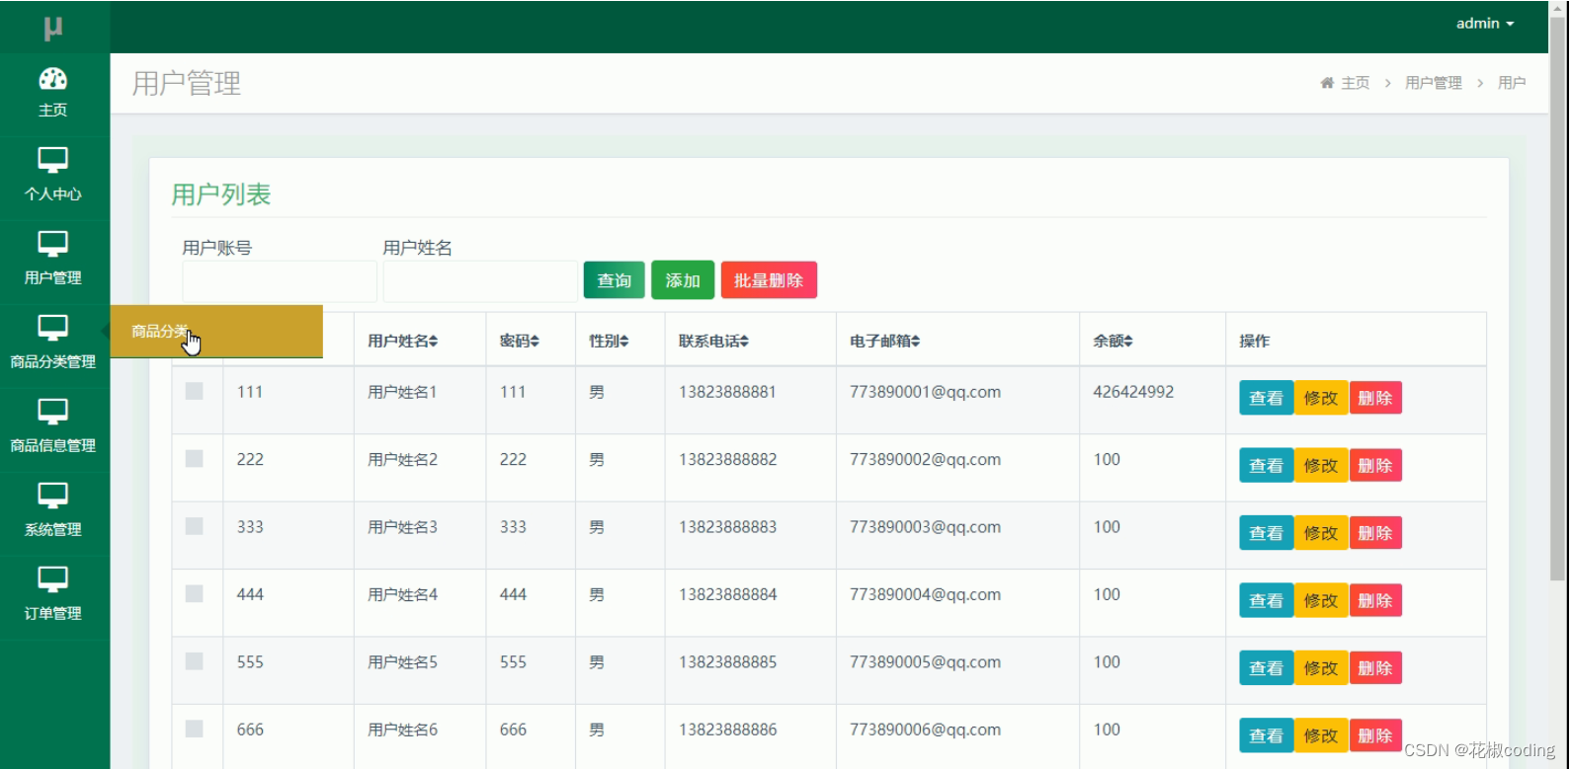Click 删除 for user 666
Viewport: 1570px width, 769px height.
click(x=1375, y=735)
